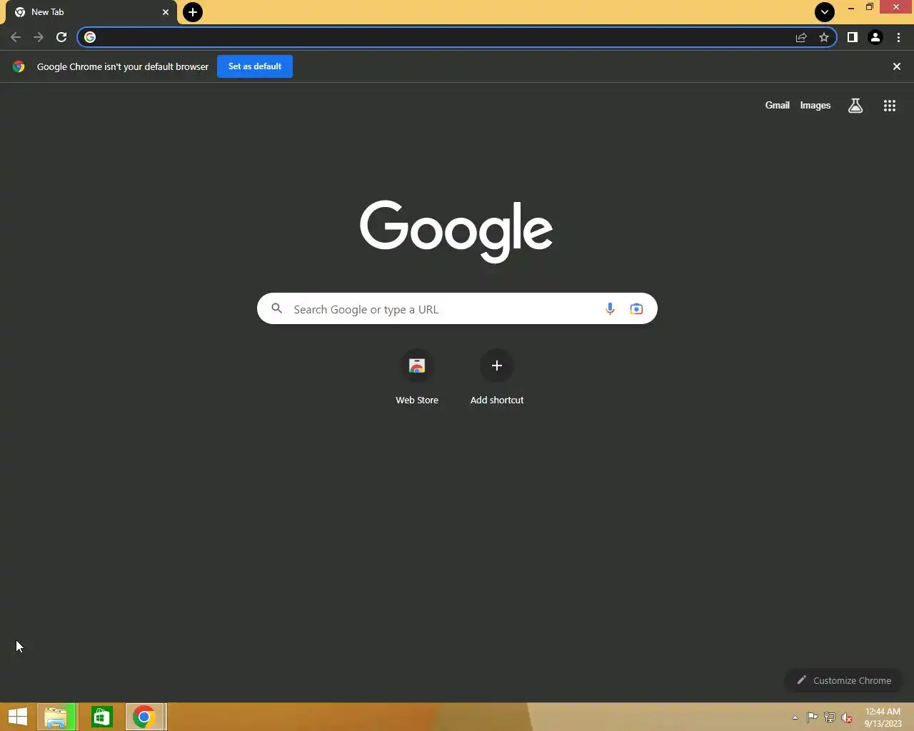This screenshot has width=914, height=731.
Task: Open the Google apps grid
Action: [890, 106]
